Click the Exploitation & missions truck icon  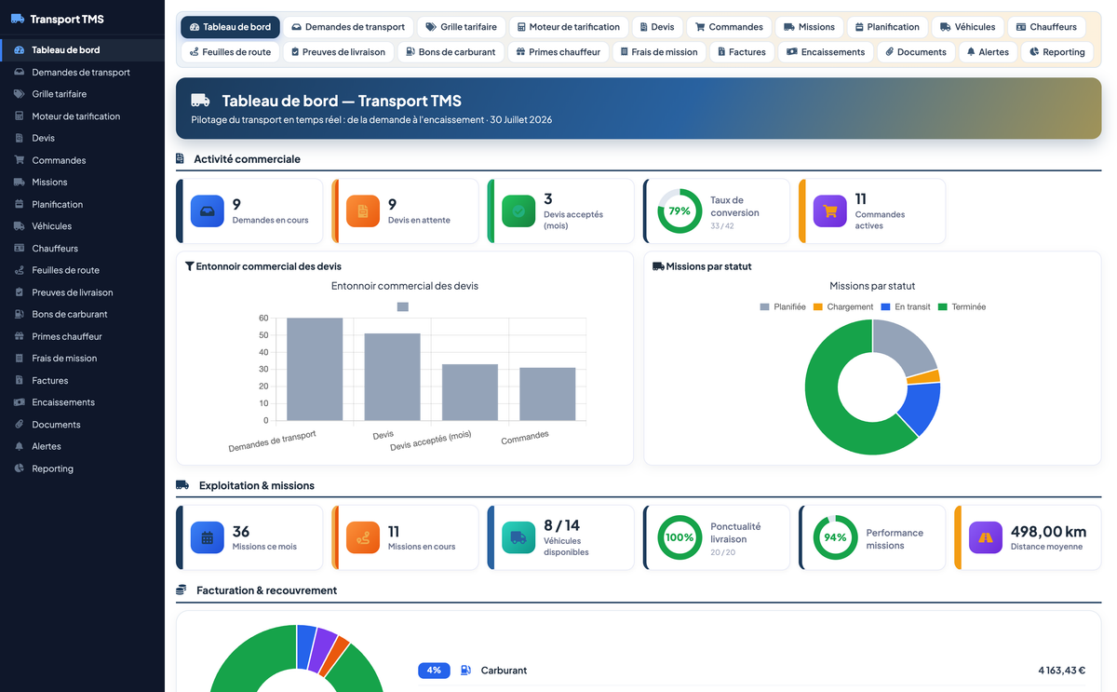tap(182, 485)
